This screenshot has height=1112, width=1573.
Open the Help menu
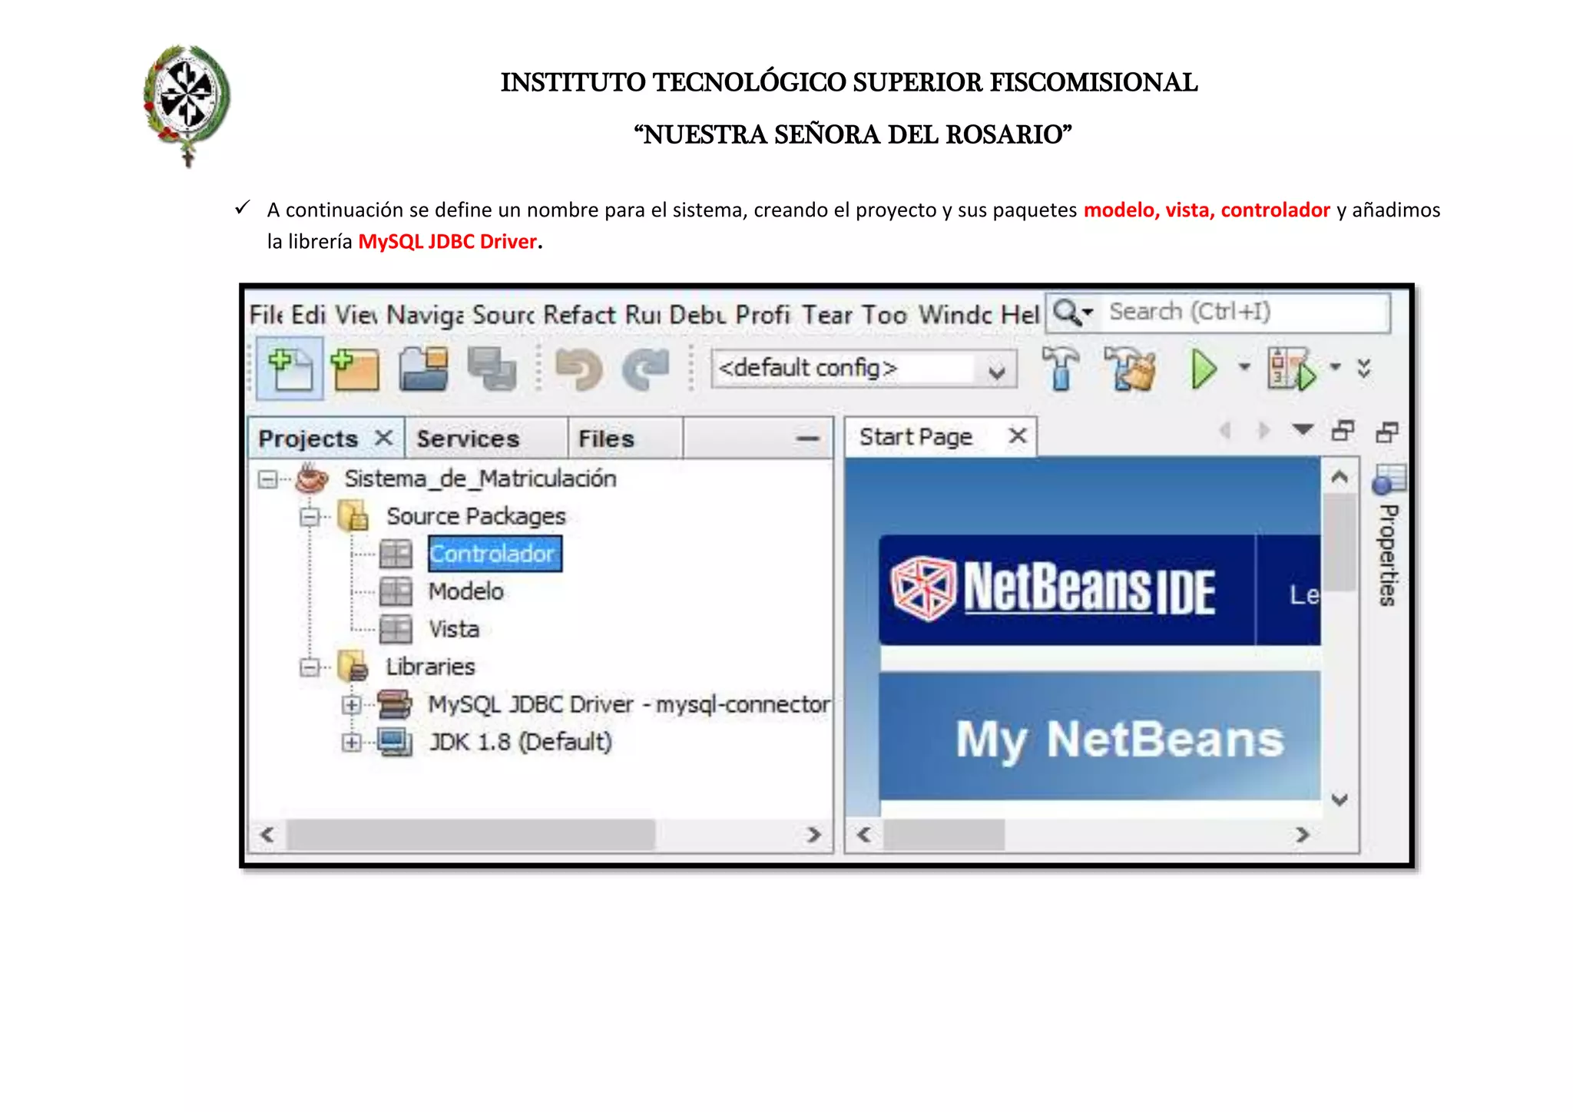(1021, 315)
